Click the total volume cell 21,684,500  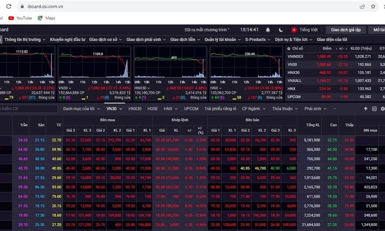pyautogui.click(x=311, y=225)
